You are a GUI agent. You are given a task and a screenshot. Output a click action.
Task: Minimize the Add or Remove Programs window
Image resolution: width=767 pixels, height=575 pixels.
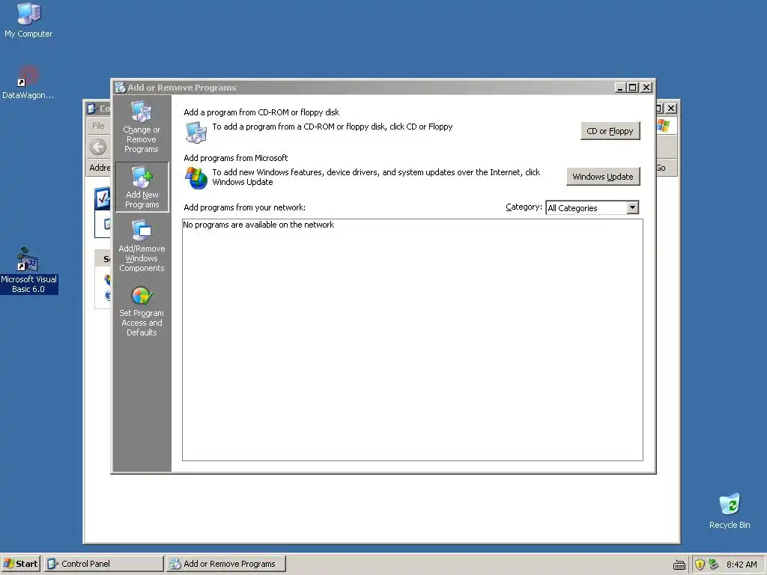621,88
